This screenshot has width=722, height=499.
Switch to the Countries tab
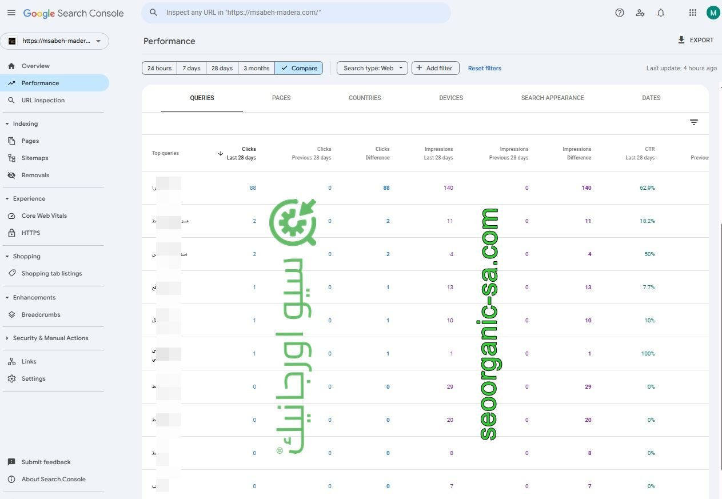click(365, 98)
